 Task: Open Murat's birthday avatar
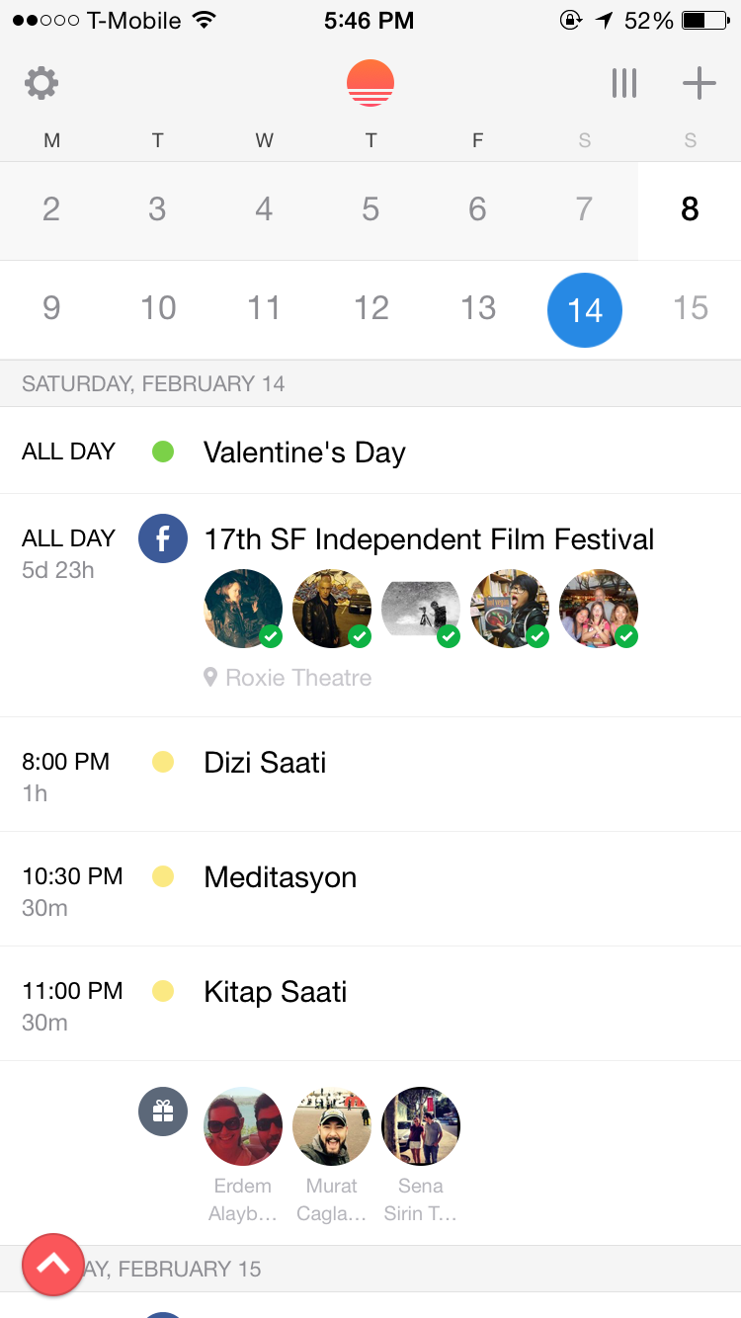(332, 1126)
